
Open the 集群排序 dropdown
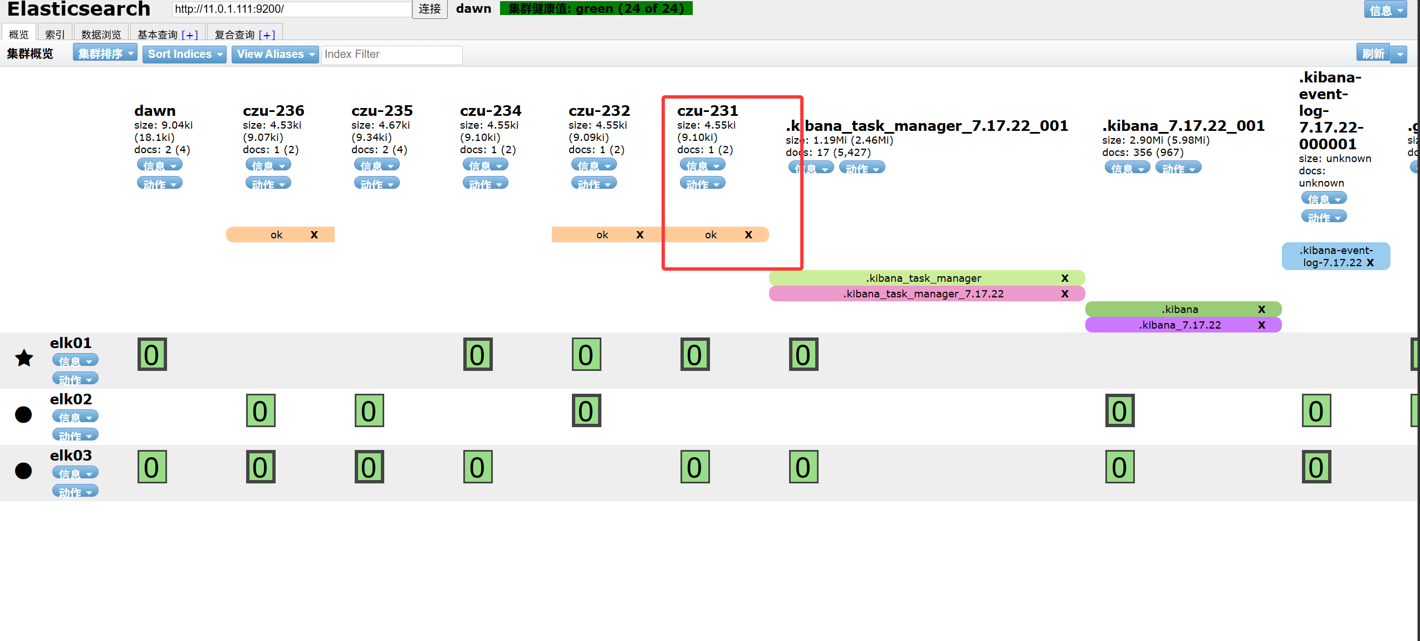point(105,53)
